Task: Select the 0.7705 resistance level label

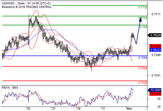Action: [x=143, y=18]
